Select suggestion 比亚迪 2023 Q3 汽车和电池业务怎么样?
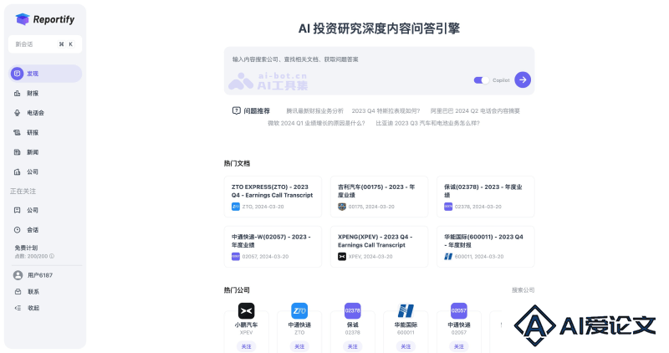Image resolution: width=669 pixels, height=353 pixels. (x=427, y=123)
